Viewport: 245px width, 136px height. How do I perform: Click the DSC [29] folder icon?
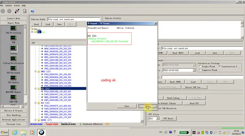[39, 88]
